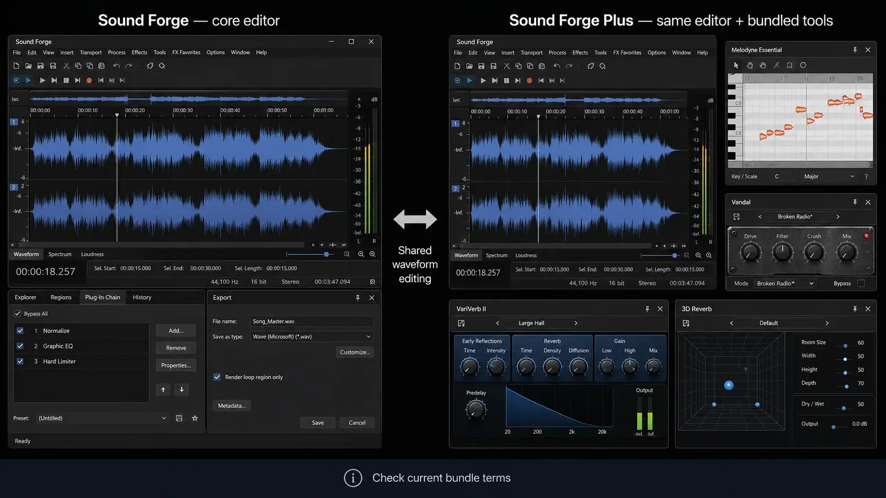Click the Properties... button
This screenshot has width=886, height=498.
[x=176, y=366]
